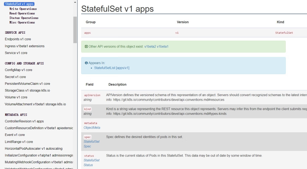Select ControllerRevision v1 apps entry
Image resolution: width=307 pixels, height=169 pixels.
click(x=24, y=121)
